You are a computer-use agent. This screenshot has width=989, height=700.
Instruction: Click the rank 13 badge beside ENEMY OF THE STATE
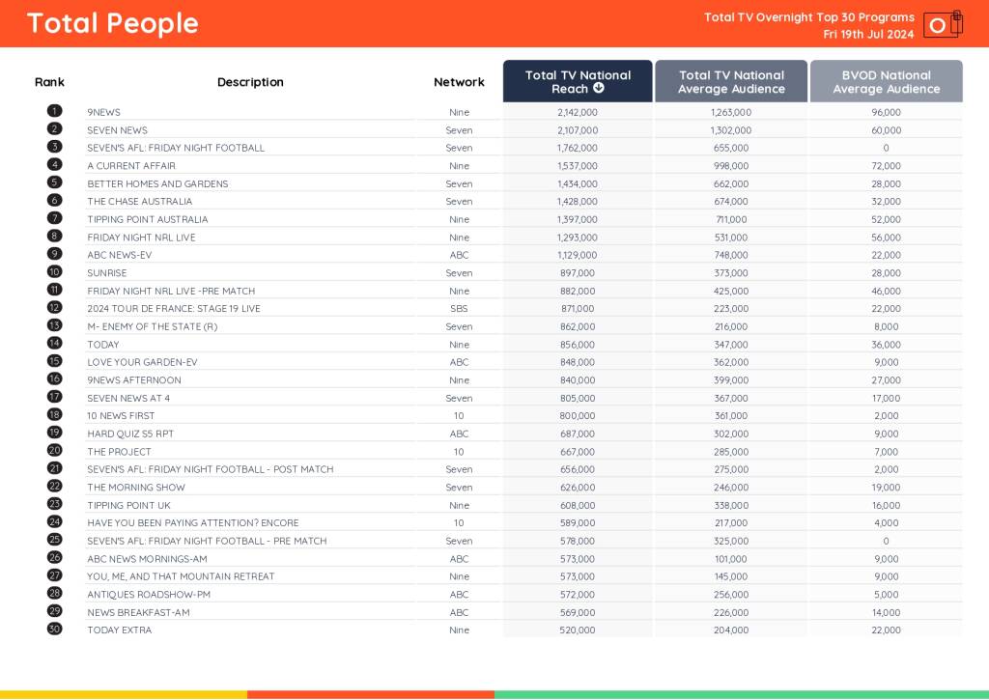click(x=54, y=326)
